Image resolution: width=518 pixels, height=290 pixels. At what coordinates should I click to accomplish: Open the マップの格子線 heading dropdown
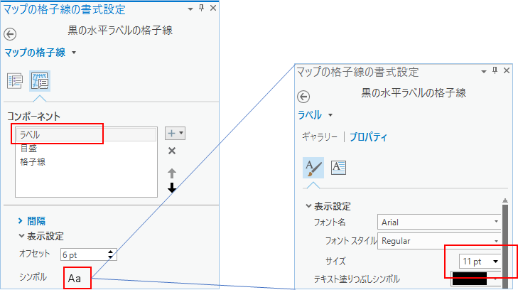74,53
